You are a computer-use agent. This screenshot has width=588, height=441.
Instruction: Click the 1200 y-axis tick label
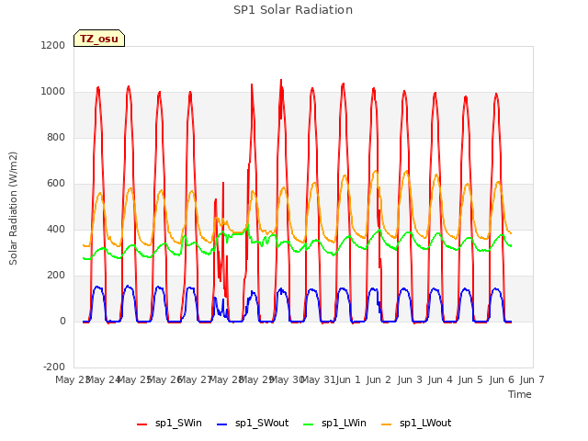(53, 45)
